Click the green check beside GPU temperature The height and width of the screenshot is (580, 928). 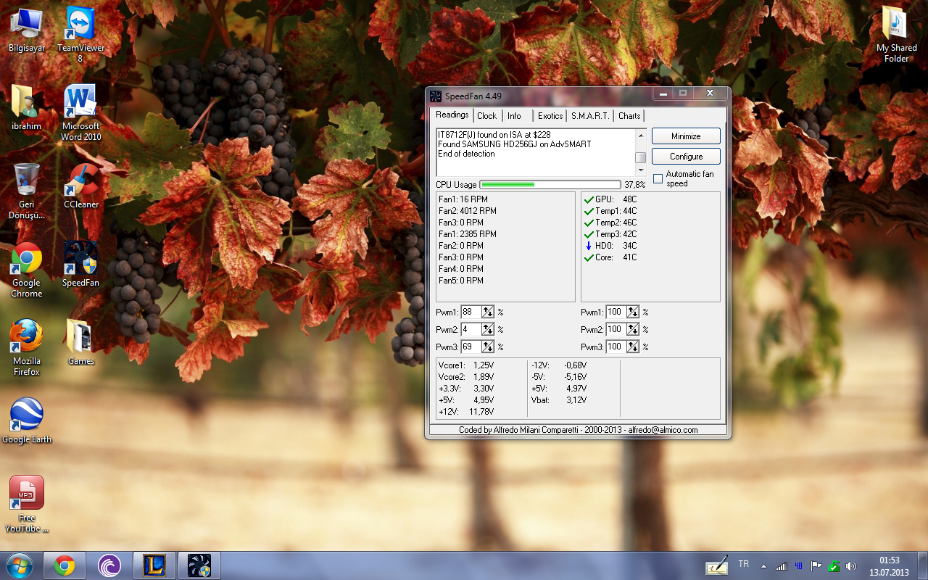(x=589, y=199)
